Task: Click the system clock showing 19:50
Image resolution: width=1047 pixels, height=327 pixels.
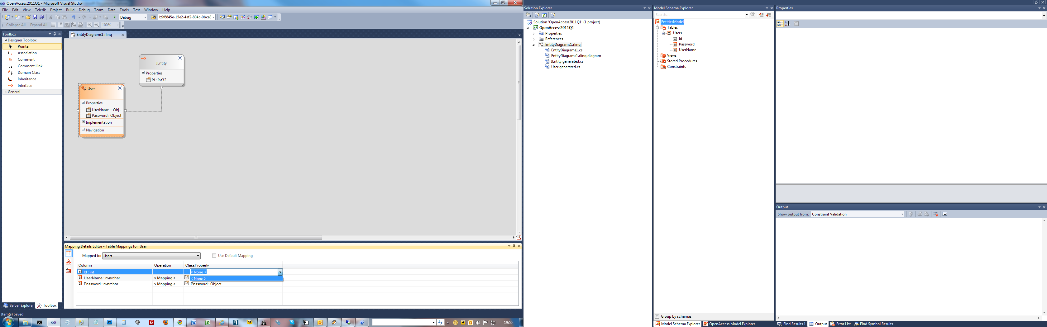Action: point(508,323)
